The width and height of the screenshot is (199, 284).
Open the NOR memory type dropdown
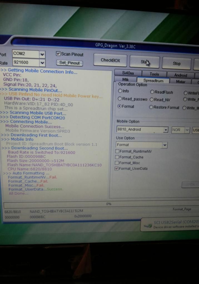click(x=187, y=130)
